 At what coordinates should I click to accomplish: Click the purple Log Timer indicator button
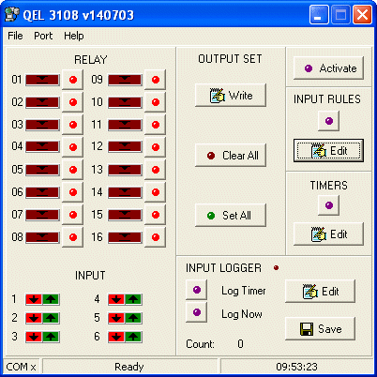pyautogui.click(x=197, y=290)
